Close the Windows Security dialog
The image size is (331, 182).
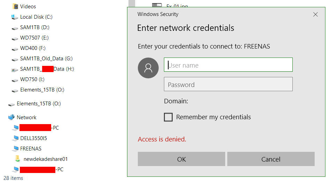click(315, 15)
